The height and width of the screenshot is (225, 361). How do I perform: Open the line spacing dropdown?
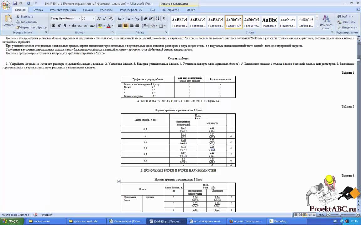[147, 26]
